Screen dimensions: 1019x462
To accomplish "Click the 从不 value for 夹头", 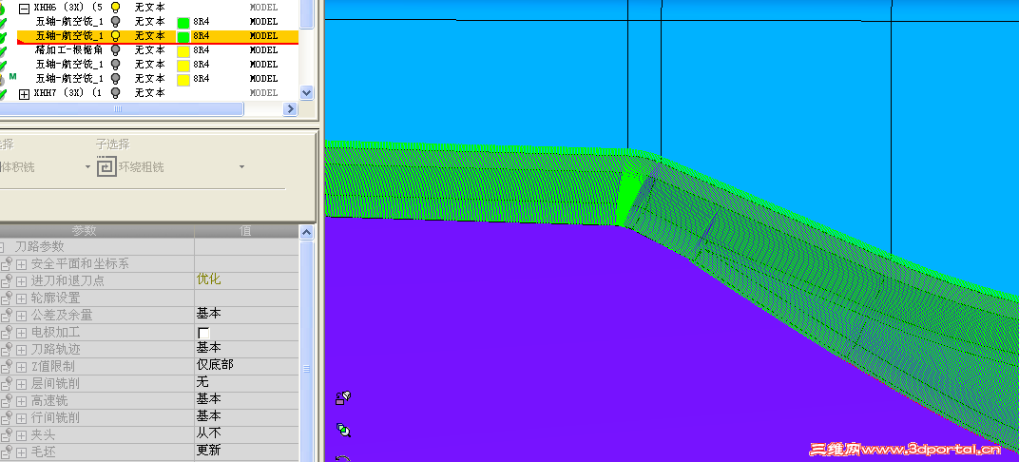I will point(208,433).
